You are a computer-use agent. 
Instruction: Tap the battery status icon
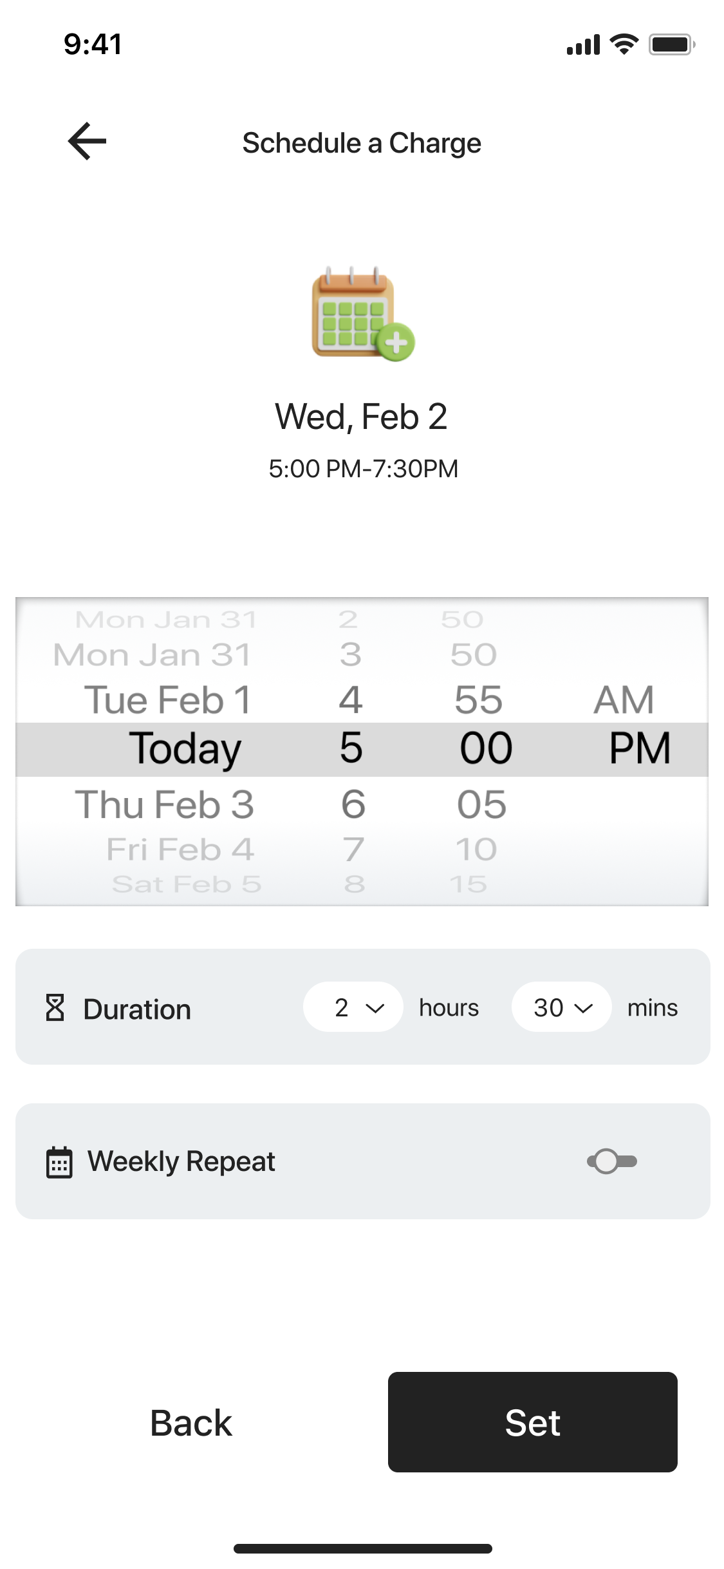671,44
